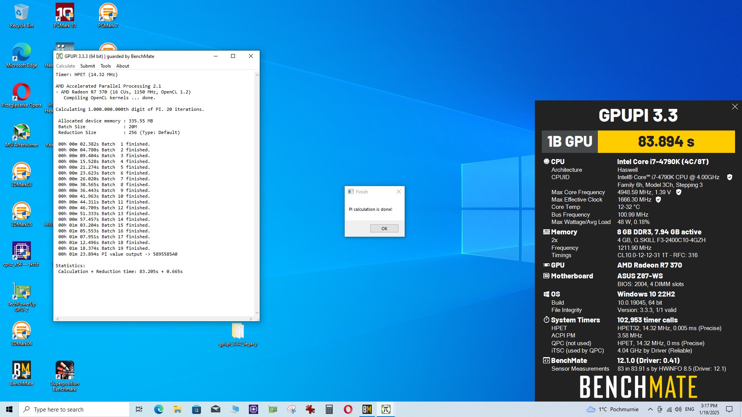The image size is (742, 417).
Task: Close the BenchMate GPUPI result panel
Action: [735, 107]
